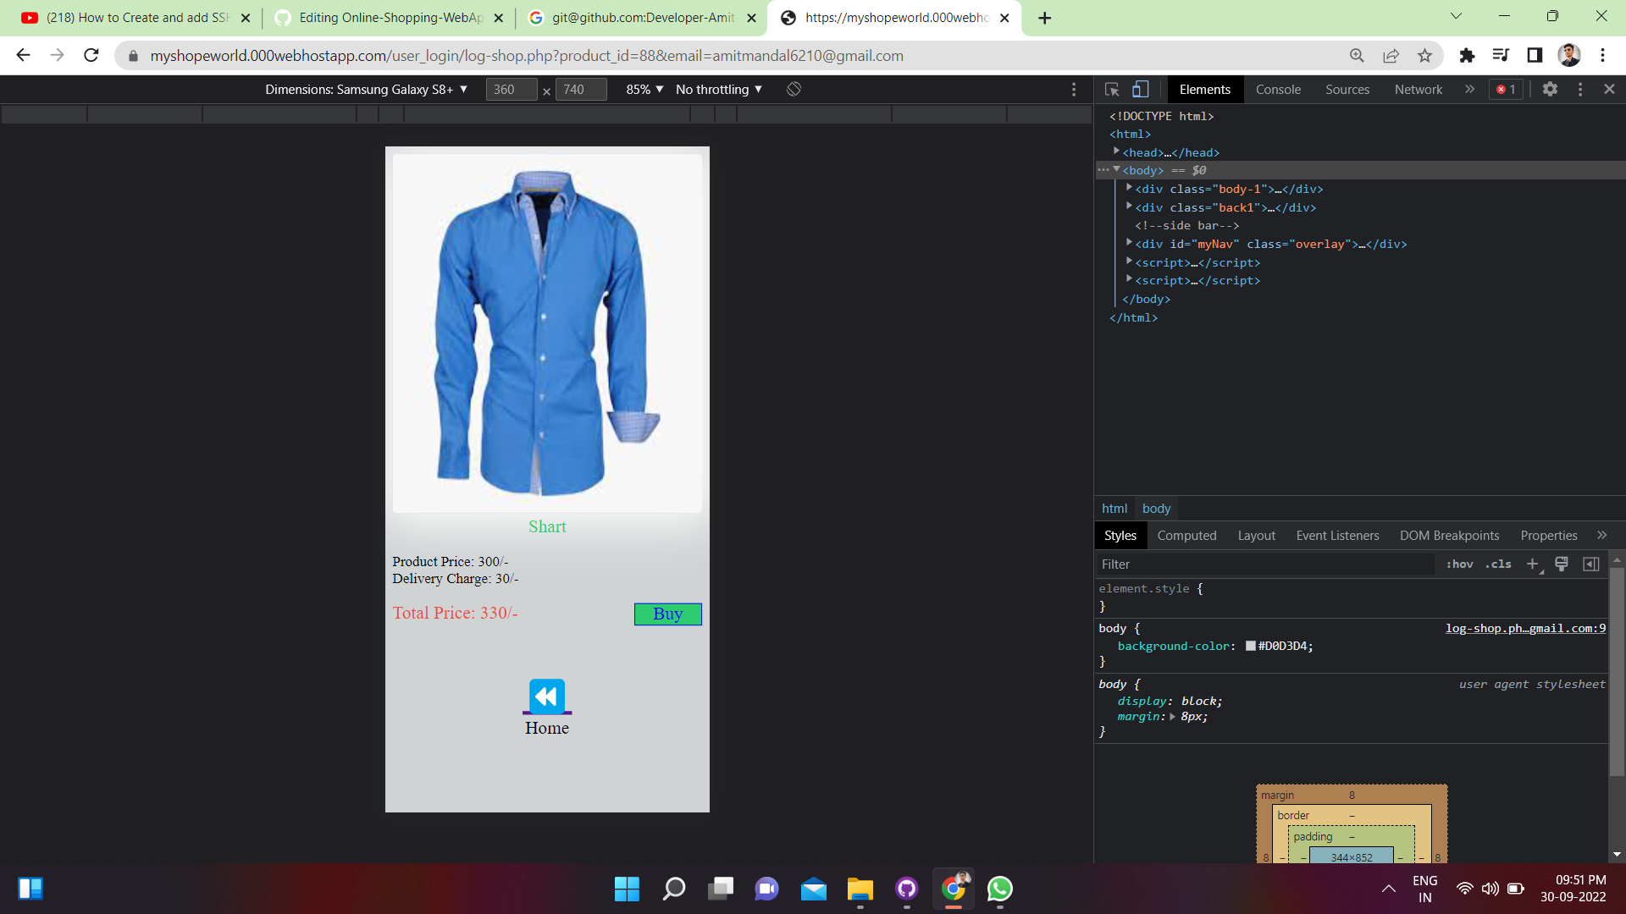Click the #D0D3D4 background color swatch
Image resolution: width=1626 pixels, height=914 pixels.
click(1251, 646)
